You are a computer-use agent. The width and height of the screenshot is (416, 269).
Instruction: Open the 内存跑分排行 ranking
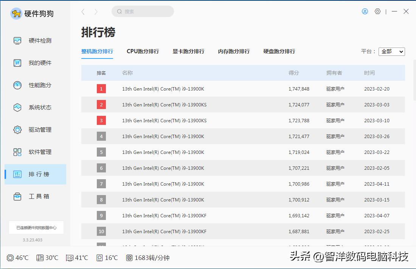click(x=234, y=51)
